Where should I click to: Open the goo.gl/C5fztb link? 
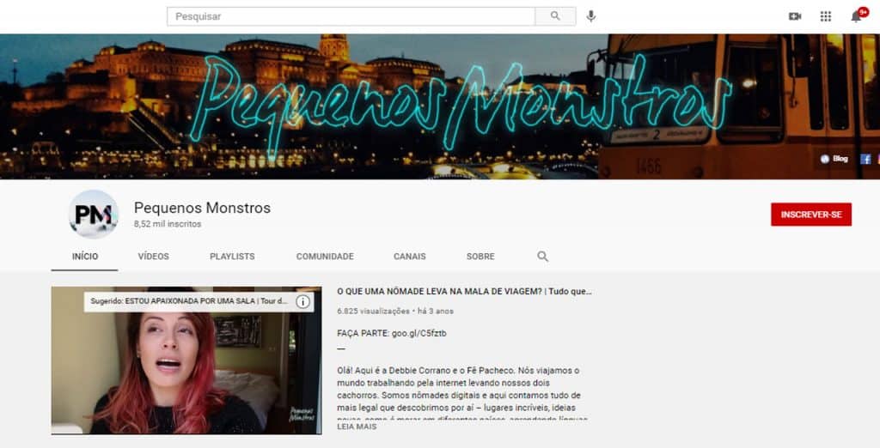(x=419, y=333)
